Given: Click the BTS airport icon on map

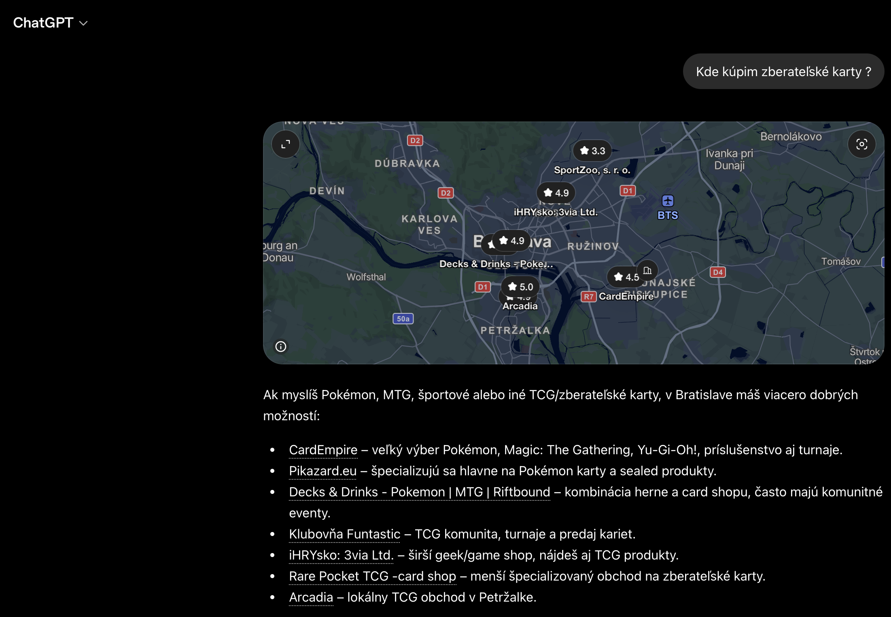Looking at the screenshot, I should point(668,201).
